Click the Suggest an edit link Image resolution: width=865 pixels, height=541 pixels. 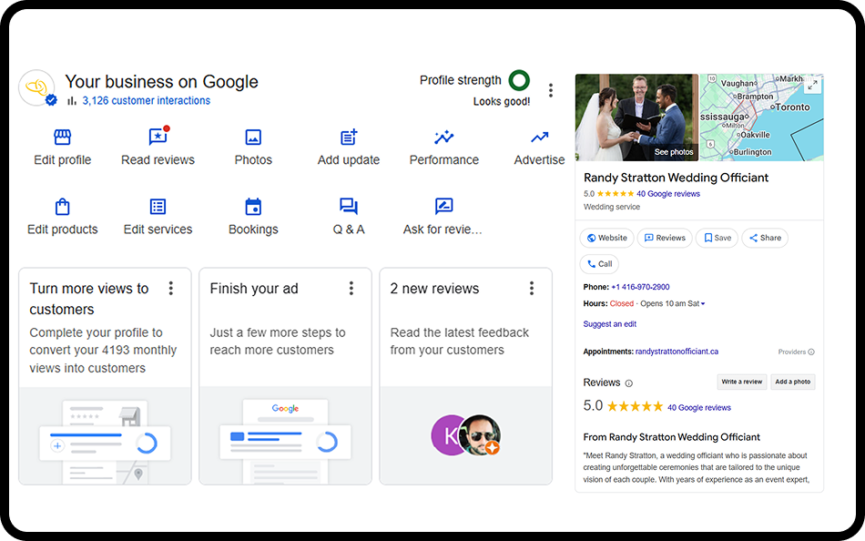click(x=609, y=324)
